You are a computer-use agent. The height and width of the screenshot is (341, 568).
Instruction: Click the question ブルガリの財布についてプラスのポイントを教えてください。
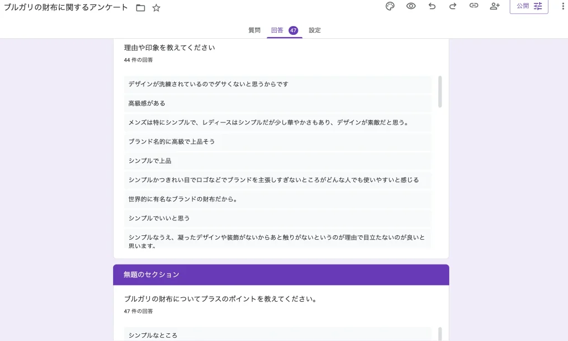(x=221, y=299)
